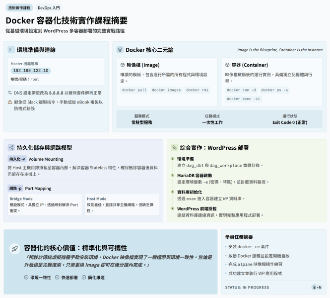Click the rocket icon beside 容器化的核心價值
330x298 pixels.
click(15, 249)
